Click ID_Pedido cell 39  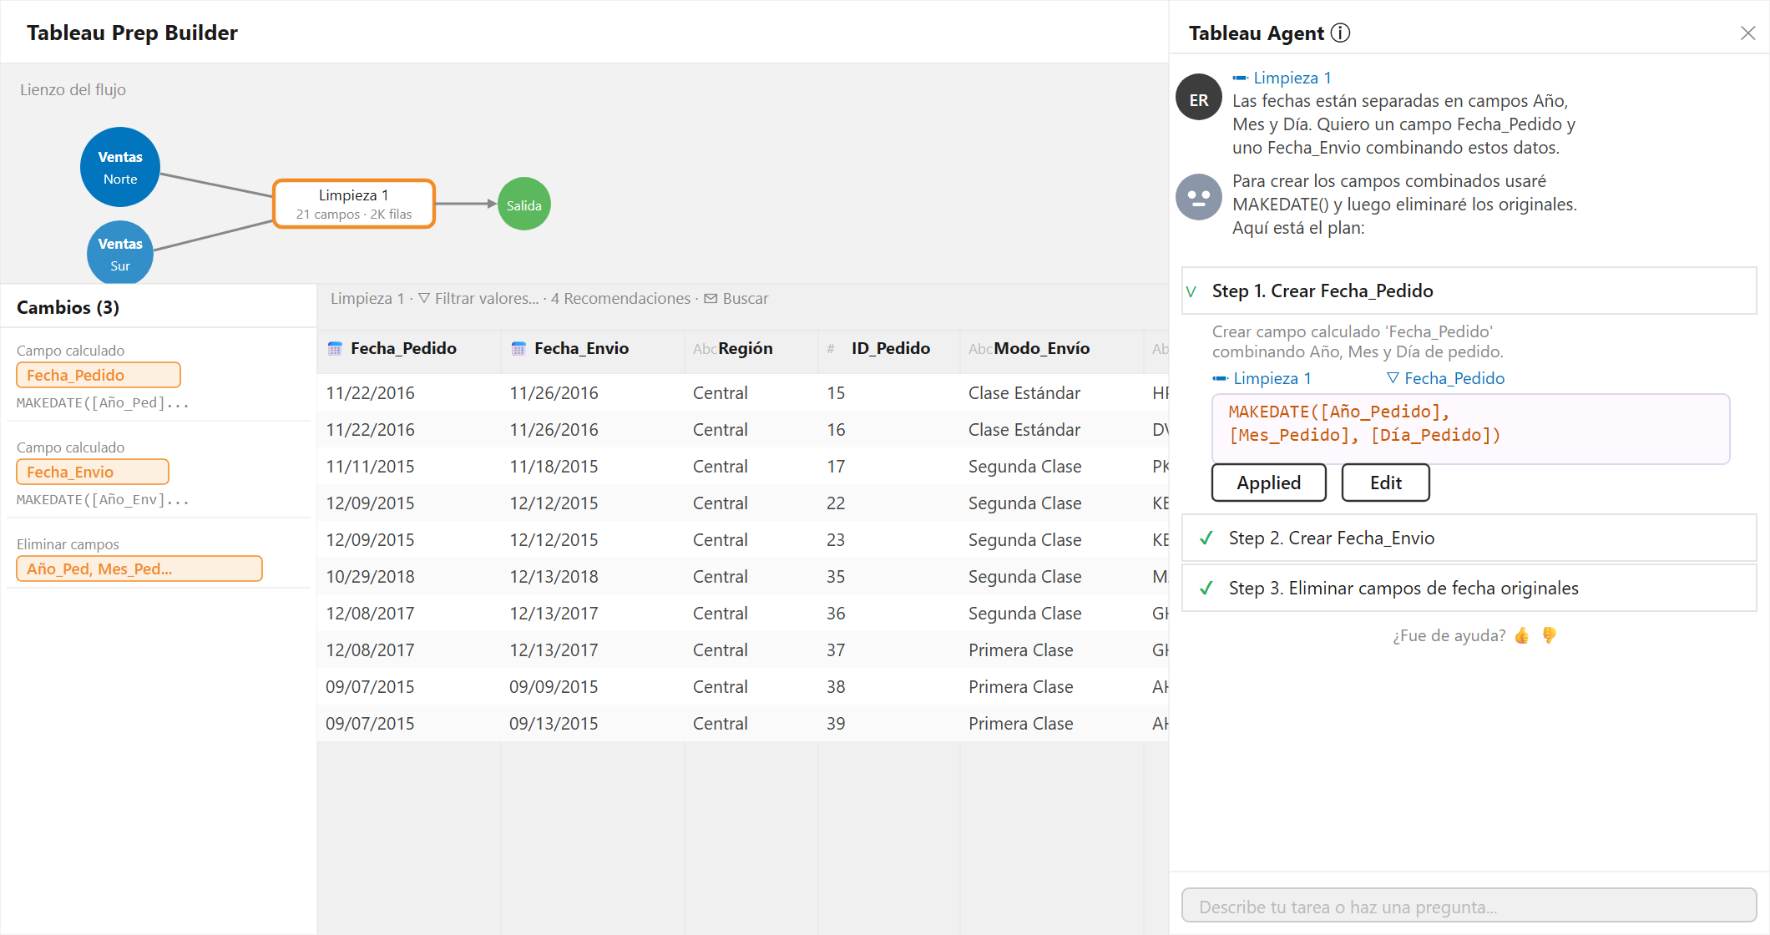click(836, 724)
